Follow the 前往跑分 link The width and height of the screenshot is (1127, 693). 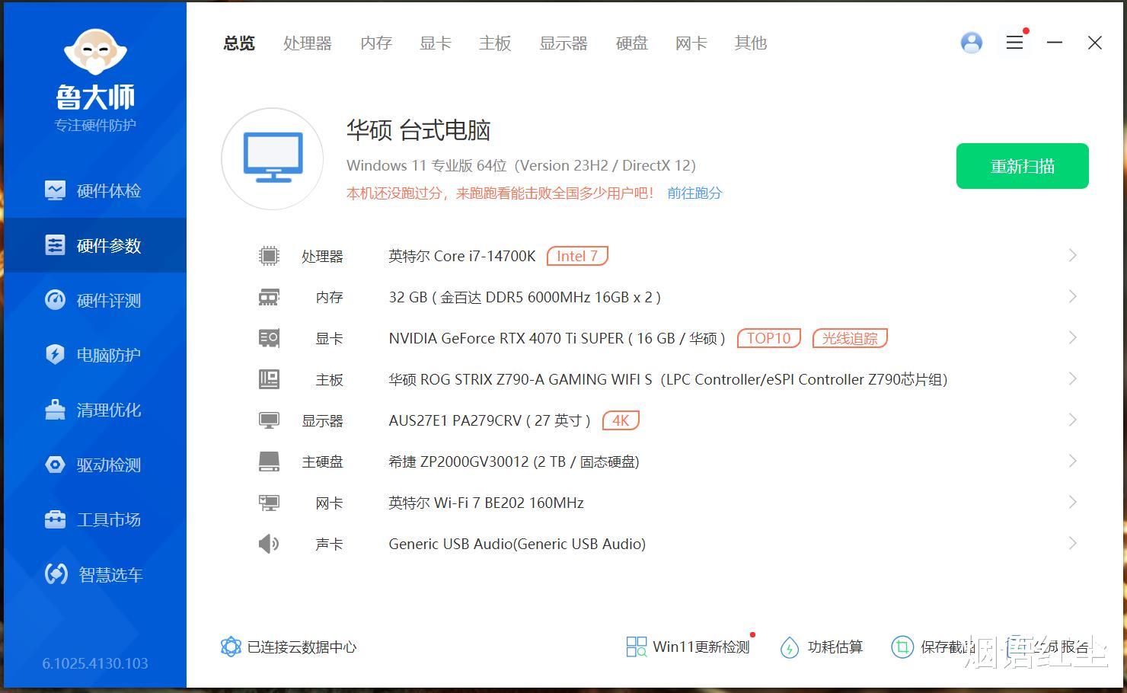click(694, 193)
